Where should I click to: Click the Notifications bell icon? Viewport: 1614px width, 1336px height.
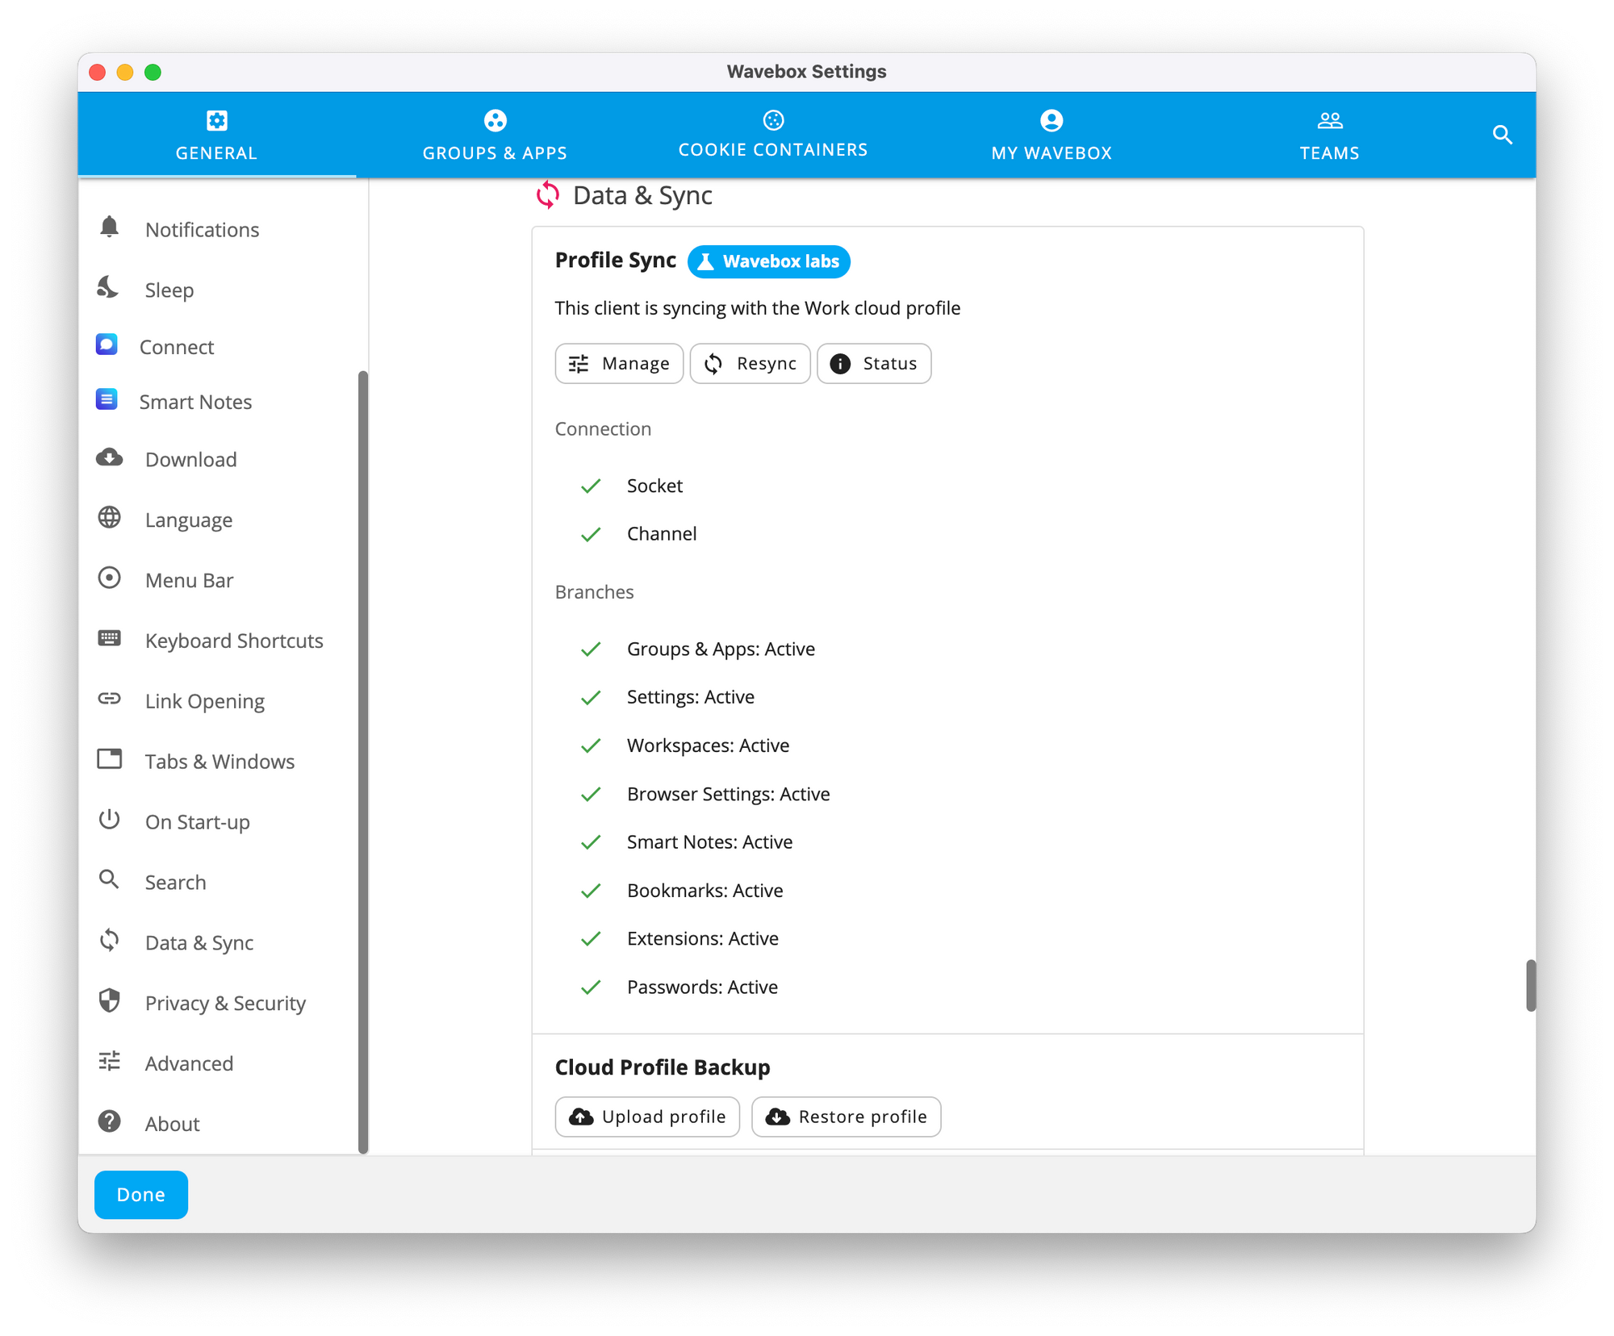pyautogui.click(x=110, y=228)
